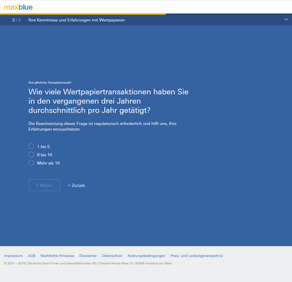Open the AGB footer link
This screenshot has width=292, height=282.
pyautogui.click(x=32, y=256)
